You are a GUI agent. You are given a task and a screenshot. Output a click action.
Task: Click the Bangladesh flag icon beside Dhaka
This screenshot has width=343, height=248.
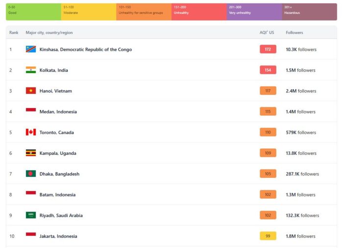click(31, 174)
